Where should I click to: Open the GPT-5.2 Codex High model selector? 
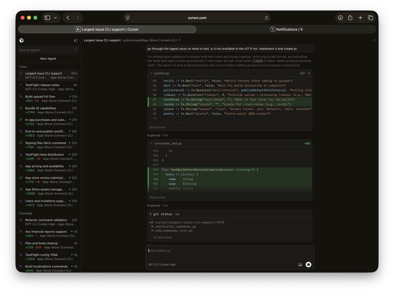(x=162, y=264)
